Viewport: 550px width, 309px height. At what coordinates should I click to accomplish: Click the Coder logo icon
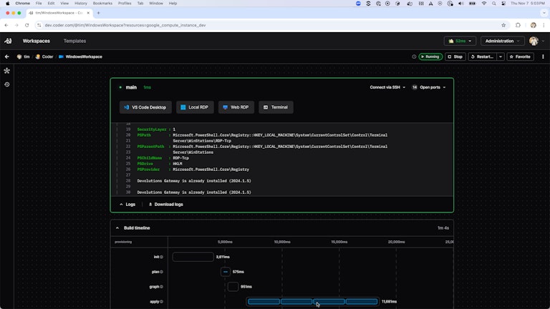8,41
